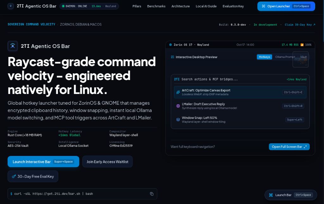Click the blue status dot beside Zorin OS 17
Screen dimensions: 324x204
coord(171,45)
